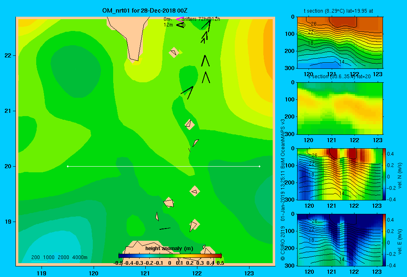Click latitude 21 on main map axis
407x277 pixels.
(x=8, y=111)
